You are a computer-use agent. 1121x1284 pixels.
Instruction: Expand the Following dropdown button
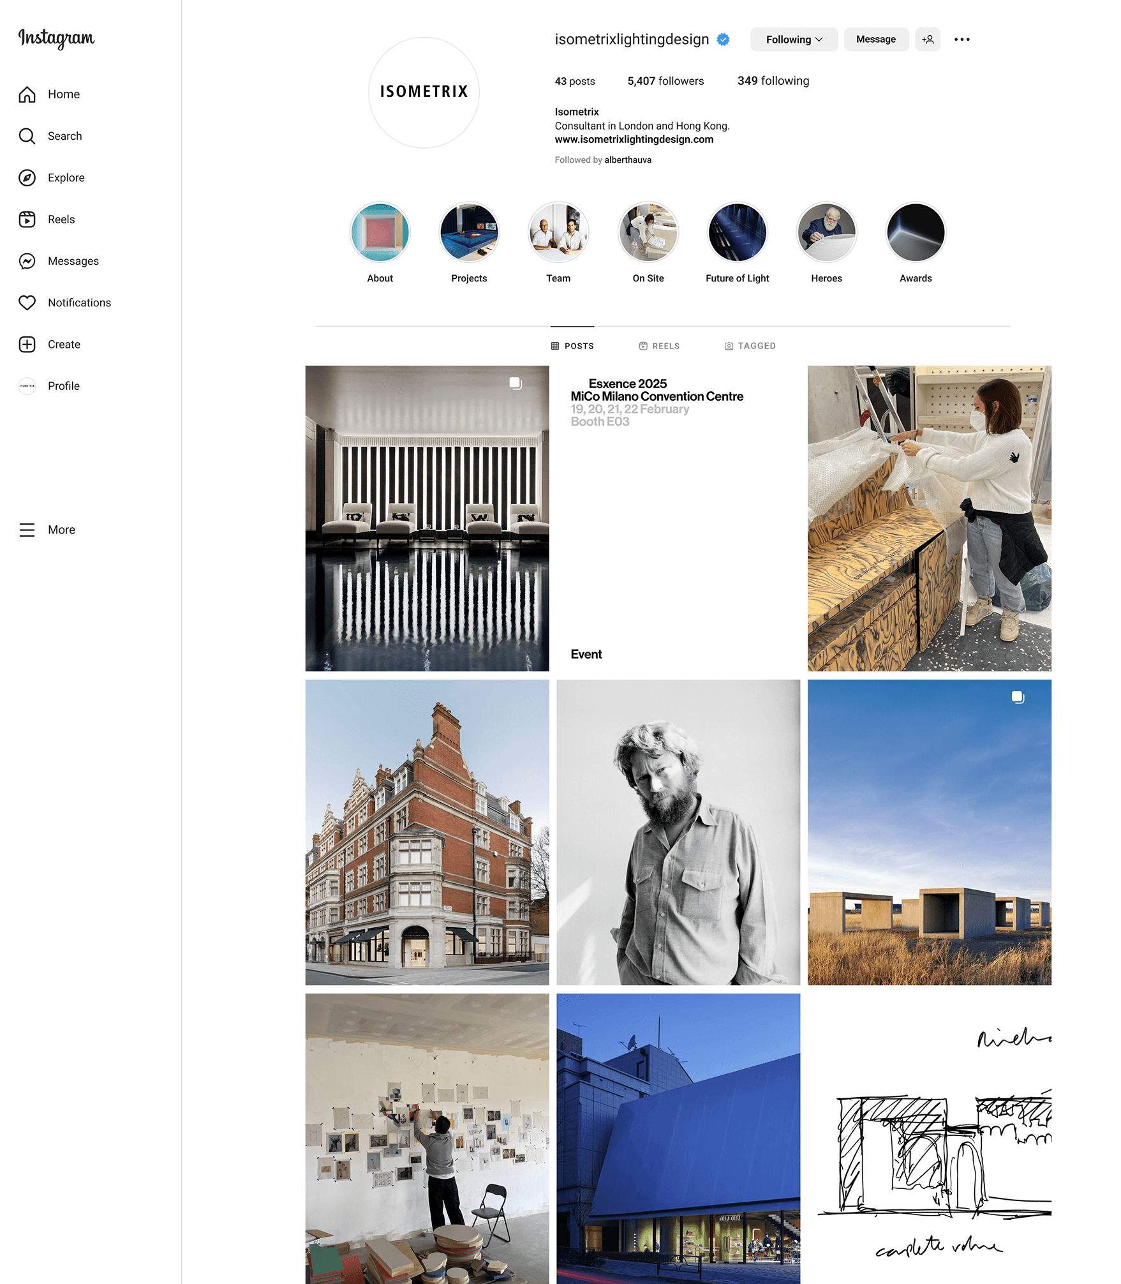794,40
